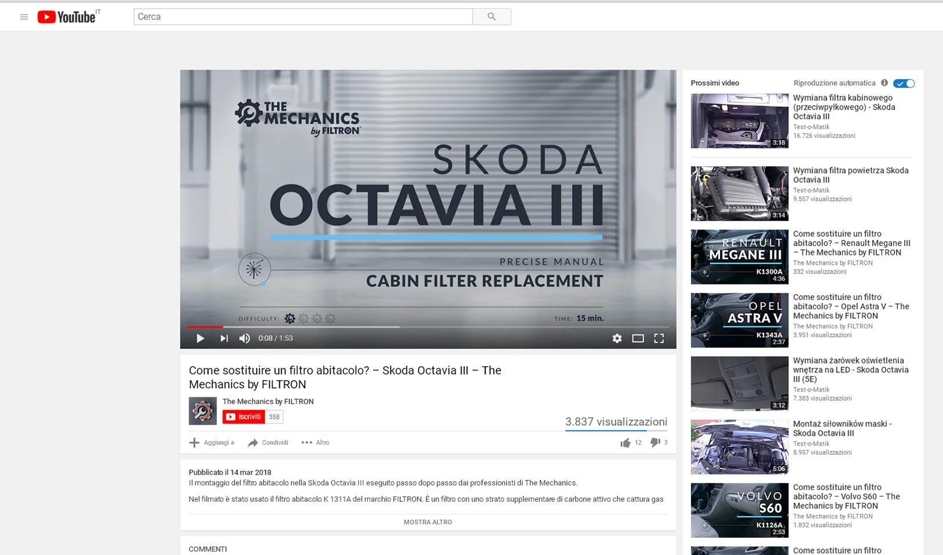Enter fullscreen mode

click(x=659, y=338)
